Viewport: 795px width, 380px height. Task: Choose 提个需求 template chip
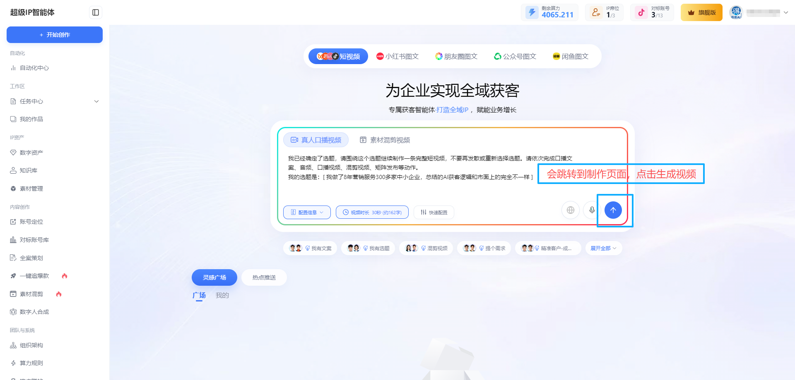tap(484, 248)
